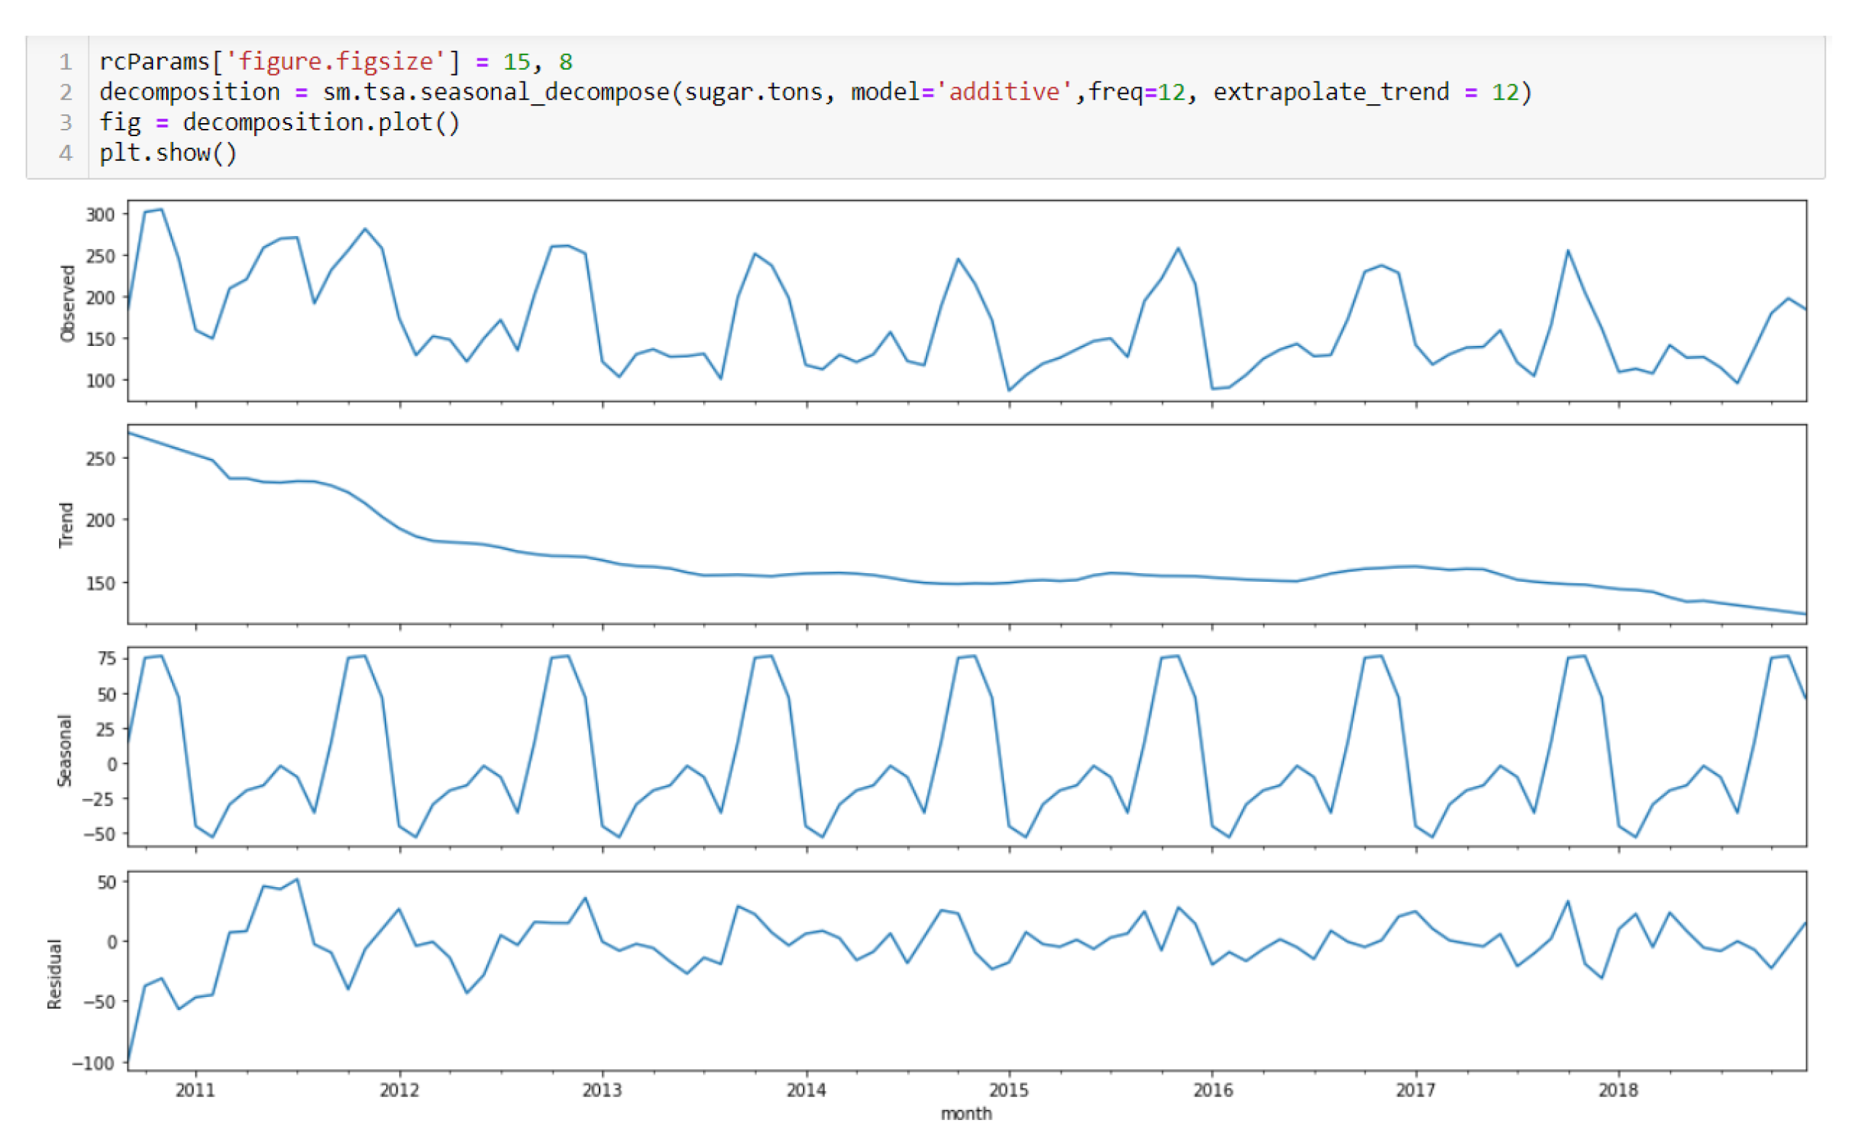Screen dimensions: 1849x1147
Task: Click extrapolate_trend parameter in code
Action: (1330, 92)
